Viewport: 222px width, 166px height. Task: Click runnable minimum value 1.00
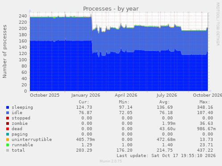(127, 145)
